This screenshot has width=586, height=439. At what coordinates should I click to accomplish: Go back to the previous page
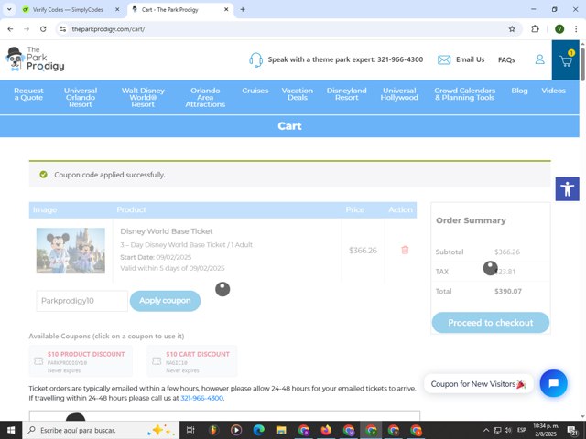(10, 29)
